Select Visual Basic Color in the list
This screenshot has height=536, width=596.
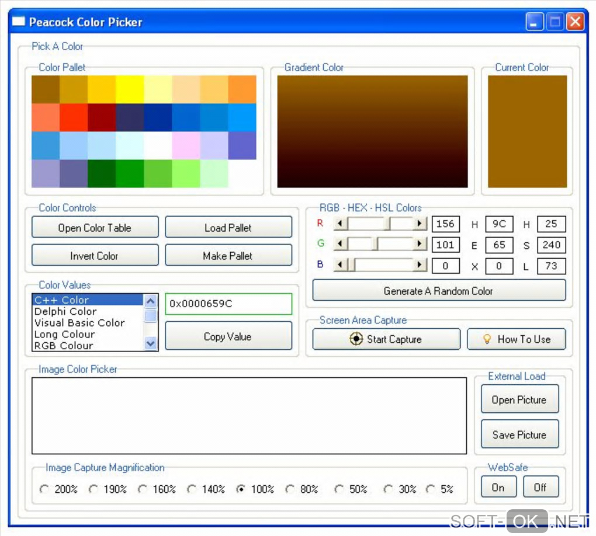coord(88,323)
